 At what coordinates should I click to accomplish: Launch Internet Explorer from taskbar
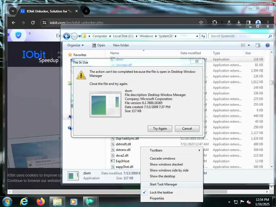click(24, 202)
